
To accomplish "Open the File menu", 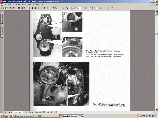I will pos(5,4).
